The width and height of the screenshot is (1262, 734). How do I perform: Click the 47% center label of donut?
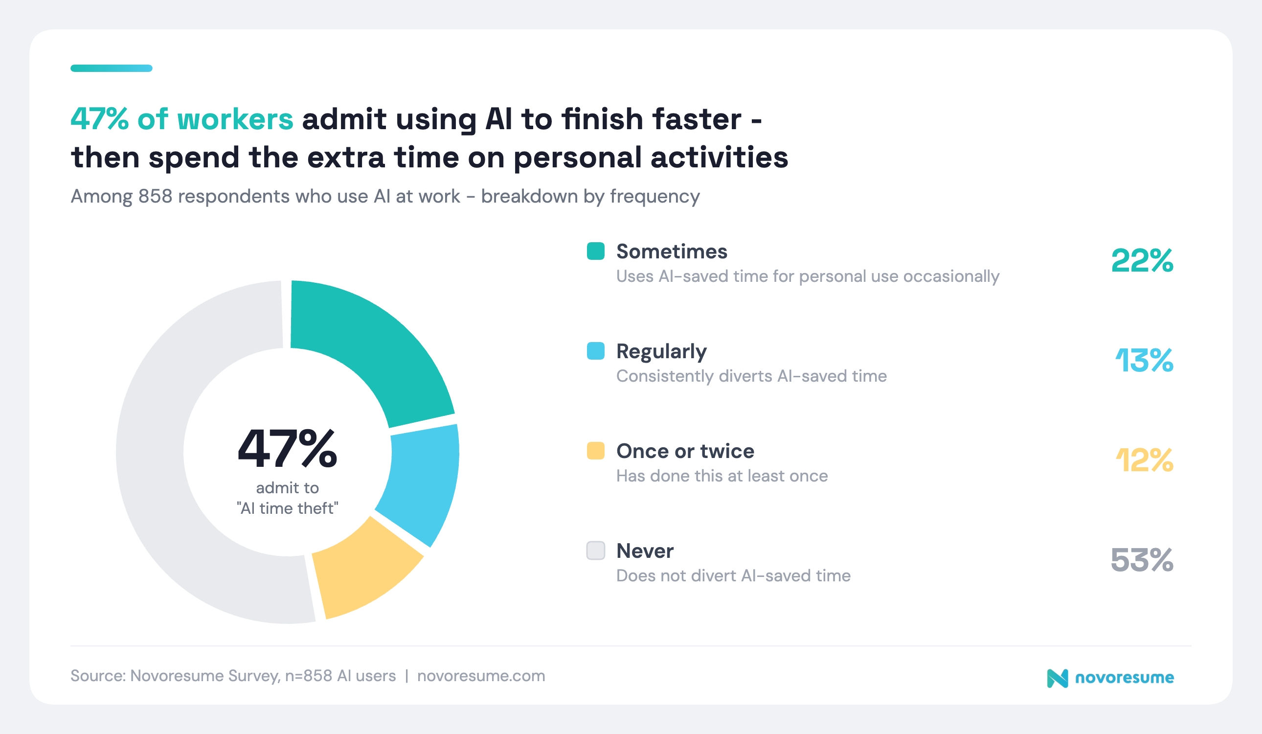click(288, 449)
